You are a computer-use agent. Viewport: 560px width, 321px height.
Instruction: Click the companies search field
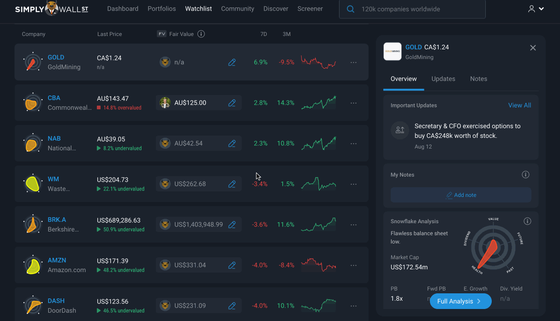pyautogui.click(x=412, y=9)
